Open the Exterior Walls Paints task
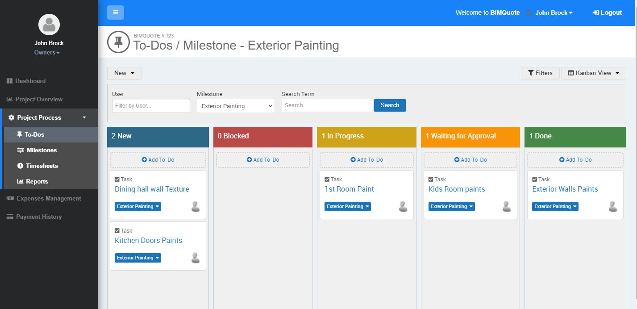This screenshot has height=309, width=637. point(565,189)
